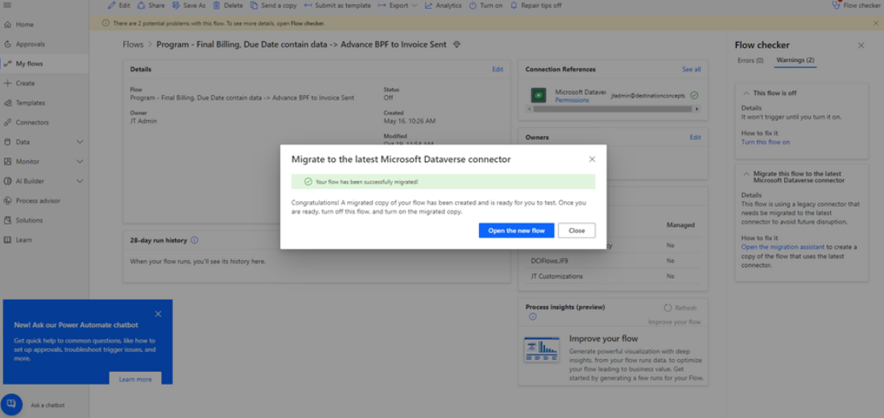Click the Home house icon
The height and width of the screenshot is (418, 884).
click(x=7, y=25)
